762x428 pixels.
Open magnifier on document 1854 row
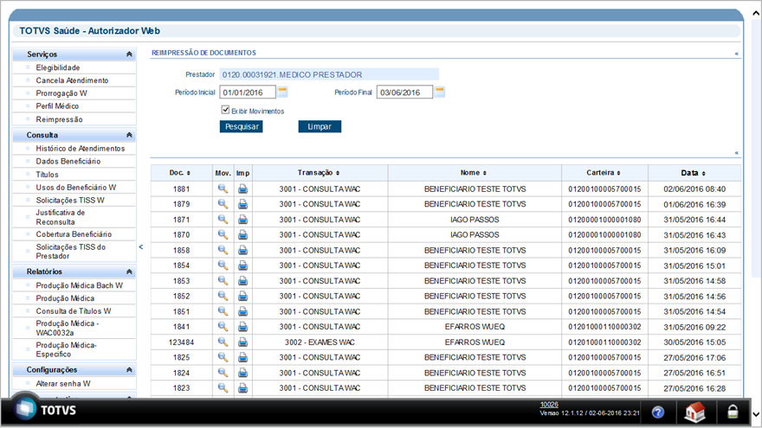pyautogui.click(x=223, y=265)
